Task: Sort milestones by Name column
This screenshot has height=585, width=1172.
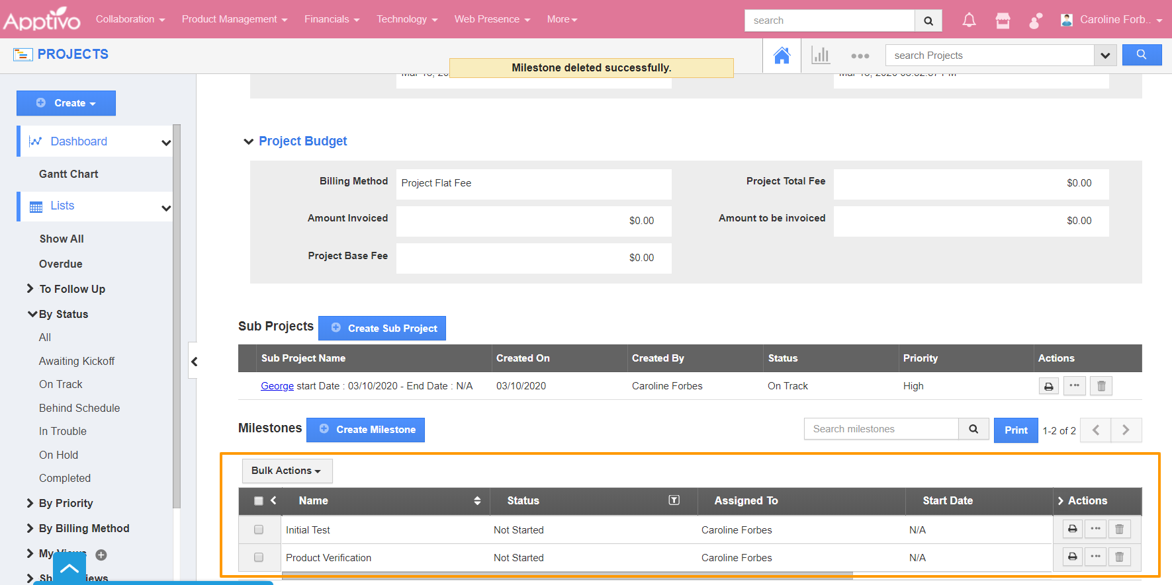Action: (x=477, y=501)
